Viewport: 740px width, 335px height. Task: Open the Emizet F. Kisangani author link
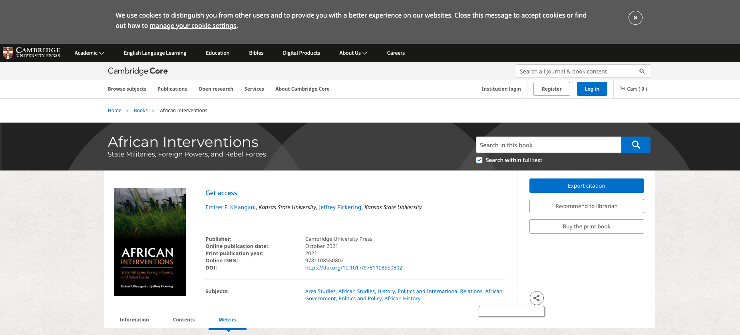230,207
